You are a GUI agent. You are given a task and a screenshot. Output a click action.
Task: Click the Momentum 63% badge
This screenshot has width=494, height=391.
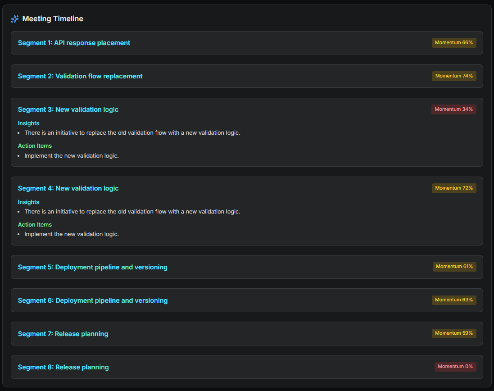click(x=454, y=300)
